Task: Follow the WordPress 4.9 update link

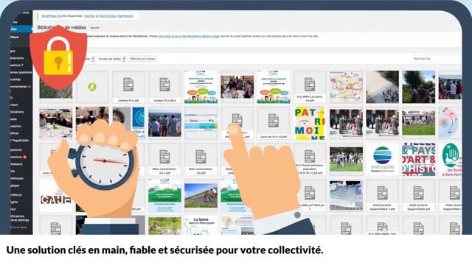Action: pos(51,16)
